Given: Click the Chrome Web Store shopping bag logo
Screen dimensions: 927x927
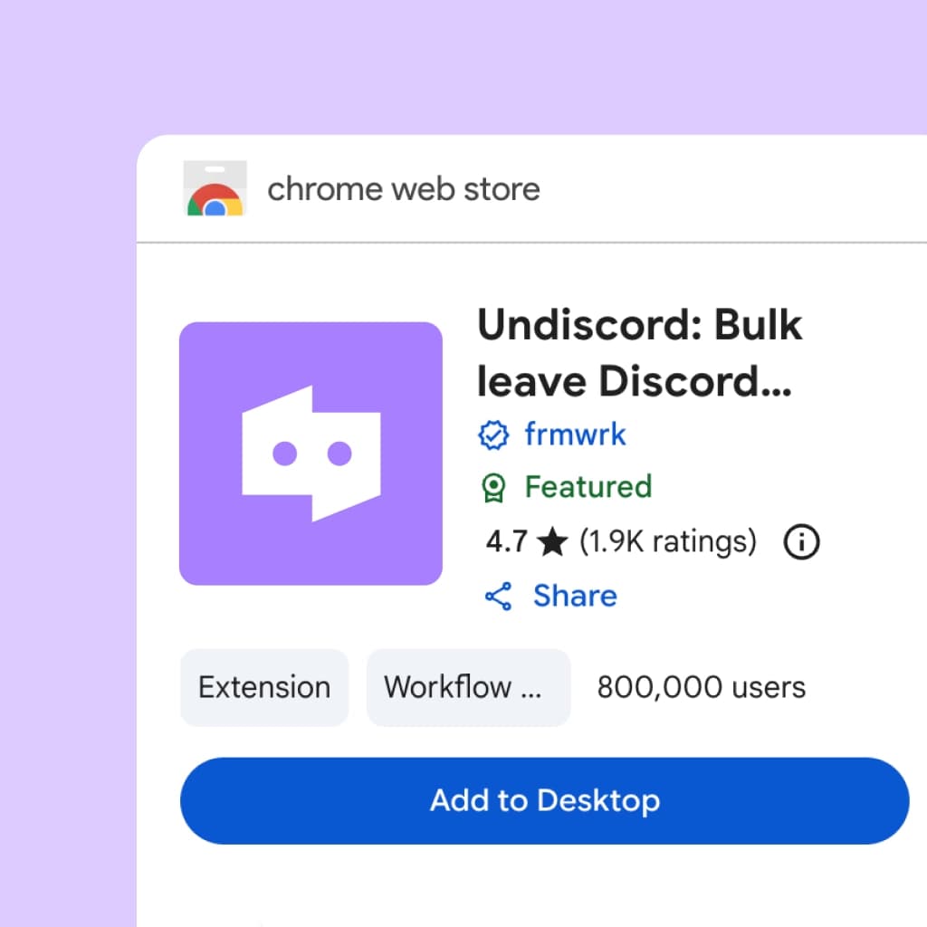Looking at the screenshot, I should (x=215, y=188).
